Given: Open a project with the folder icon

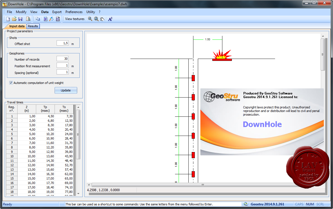Looking at the screenshot, I should (14, 19).
